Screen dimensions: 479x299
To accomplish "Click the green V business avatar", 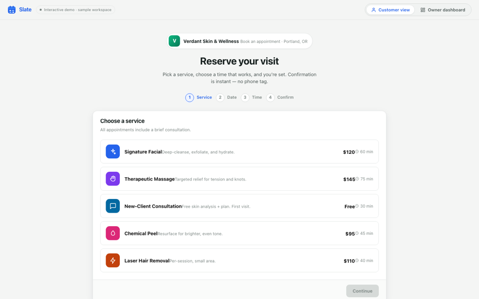I will coord(174,41).
